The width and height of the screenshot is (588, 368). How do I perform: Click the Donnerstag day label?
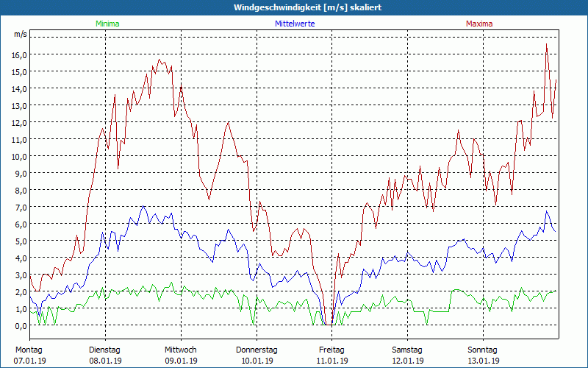257,350
